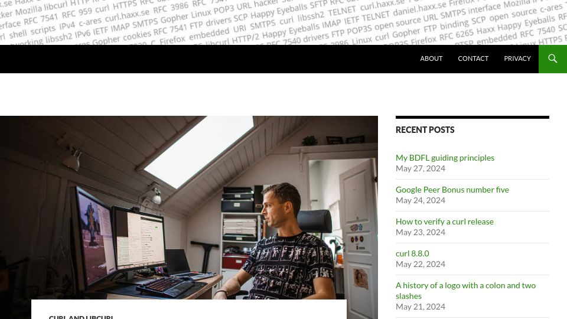
Task: Open 'A history of a logo' post
Action: [465, 291]
